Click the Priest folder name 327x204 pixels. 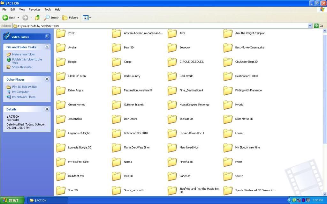(x=239, y=162)
